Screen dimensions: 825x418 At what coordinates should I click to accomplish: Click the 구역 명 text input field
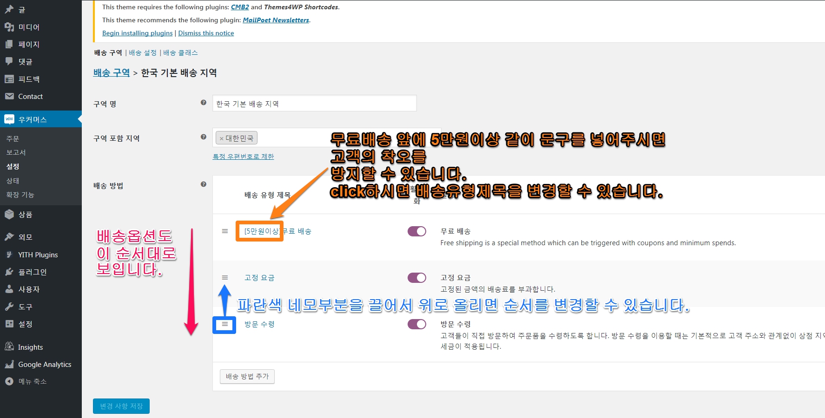point(314,104)
